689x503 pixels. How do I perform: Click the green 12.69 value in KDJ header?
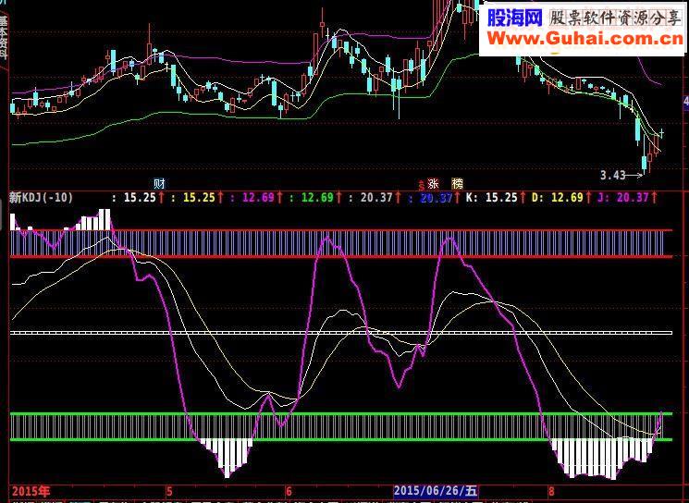(x=318, y=198)
